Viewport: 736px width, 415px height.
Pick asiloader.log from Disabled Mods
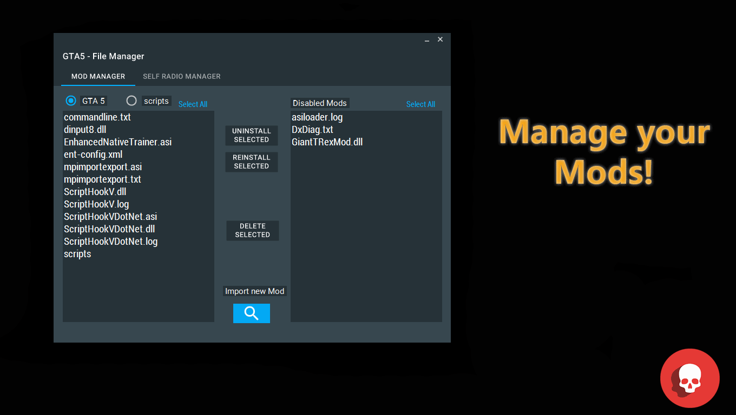pyautogui.click(x=317, y=117)
